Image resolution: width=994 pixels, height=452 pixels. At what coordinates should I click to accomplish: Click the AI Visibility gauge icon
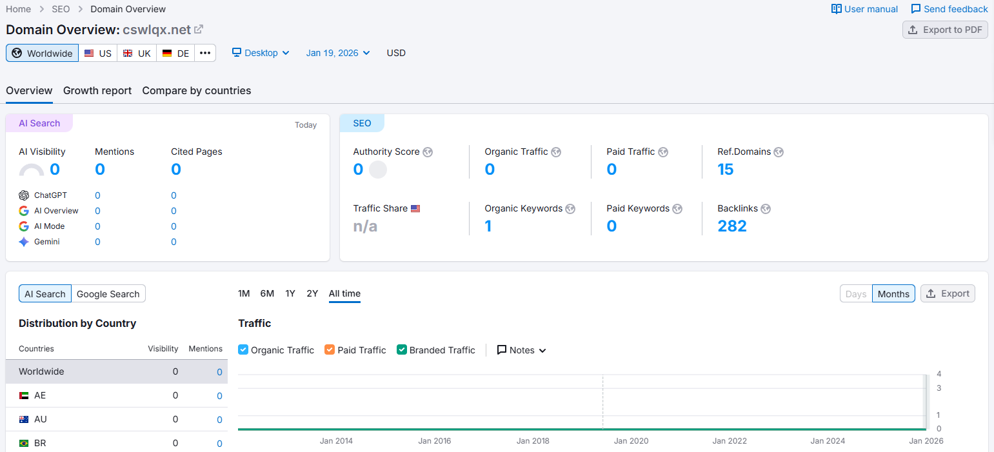(x=32, y=170)
